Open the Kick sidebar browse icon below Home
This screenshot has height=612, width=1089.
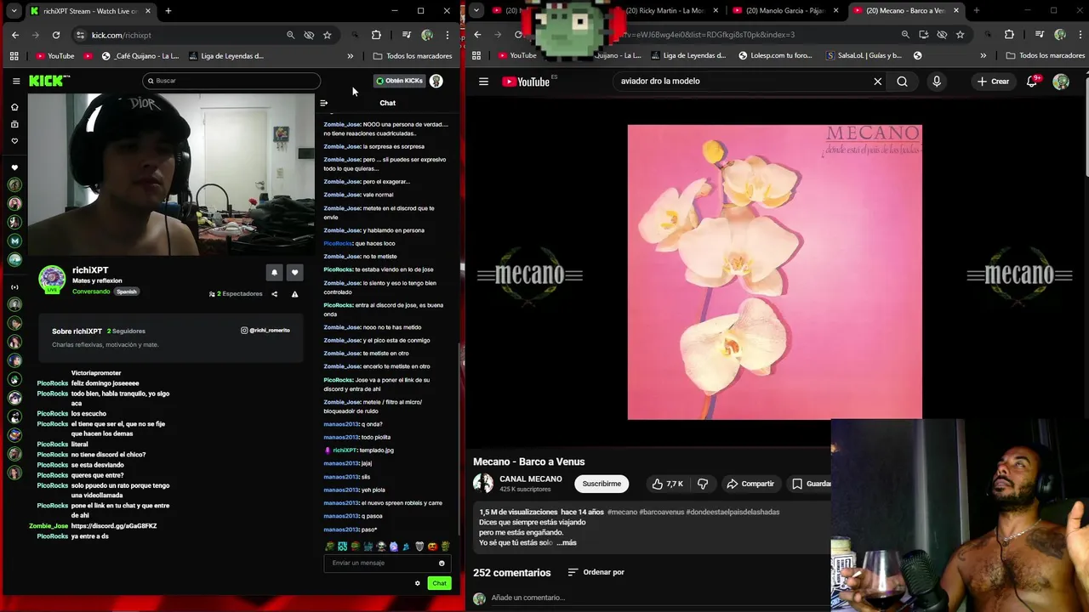click(x=14, y=124)
